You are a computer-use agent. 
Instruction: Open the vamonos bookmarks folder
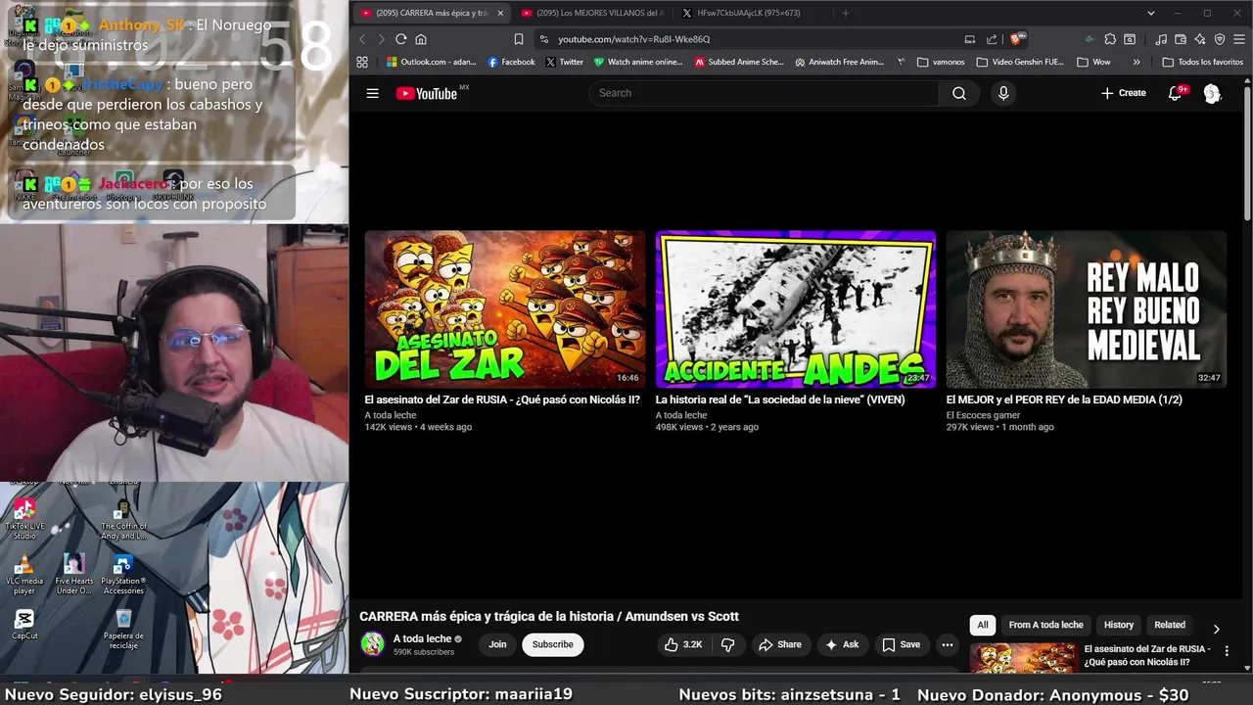coord(941,62)
